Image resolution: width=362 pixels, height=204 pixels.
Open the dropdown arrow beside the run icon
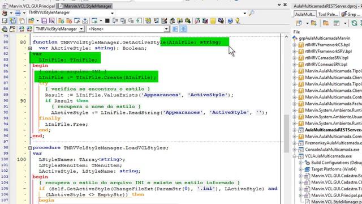pyautogui.click(x=101, y=21)
